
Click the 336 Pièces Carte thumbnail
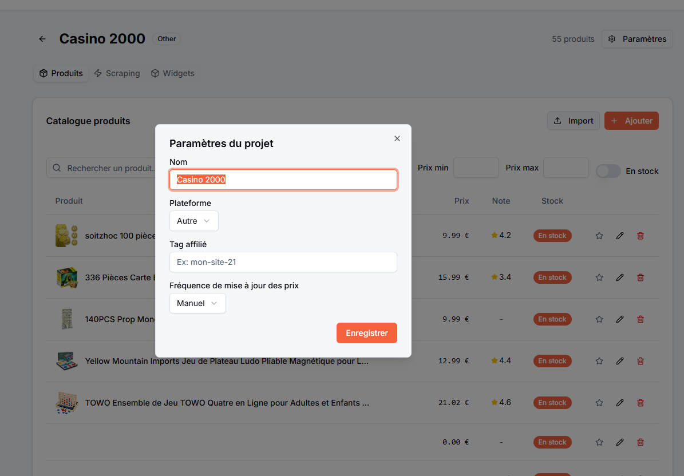click(x=67, y=277)
